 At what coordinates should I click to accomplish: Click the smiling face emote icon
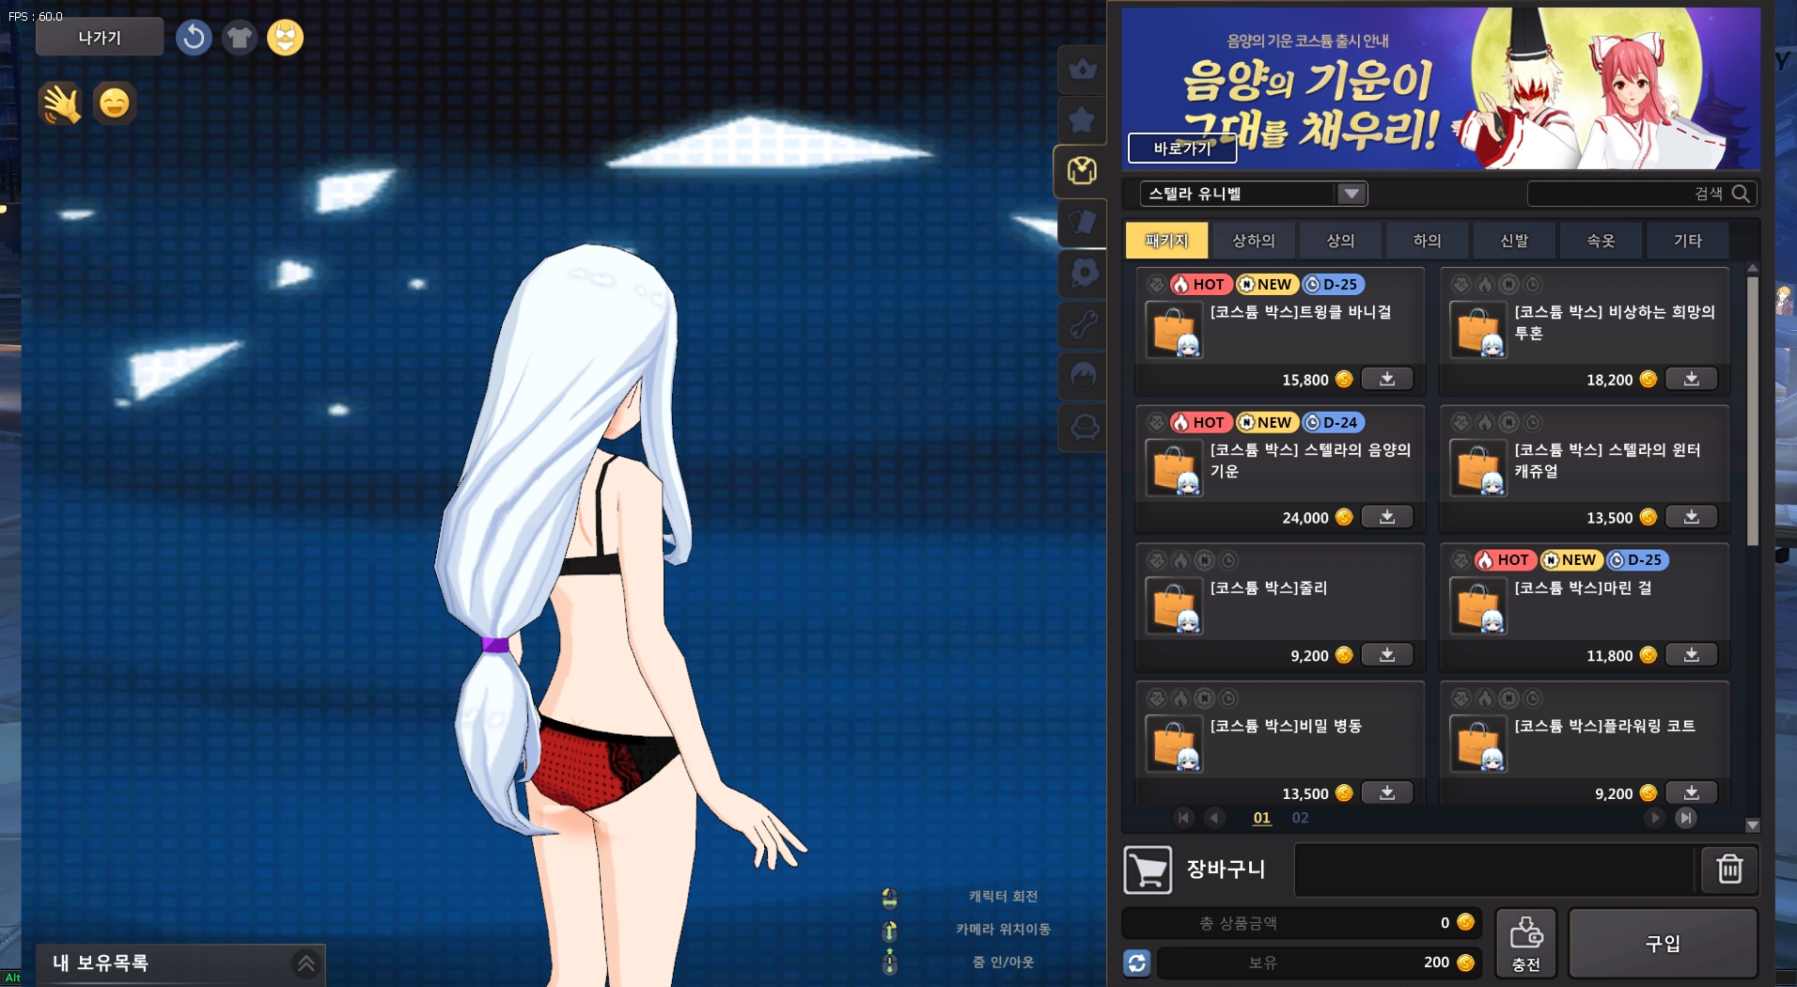(115, 103)
